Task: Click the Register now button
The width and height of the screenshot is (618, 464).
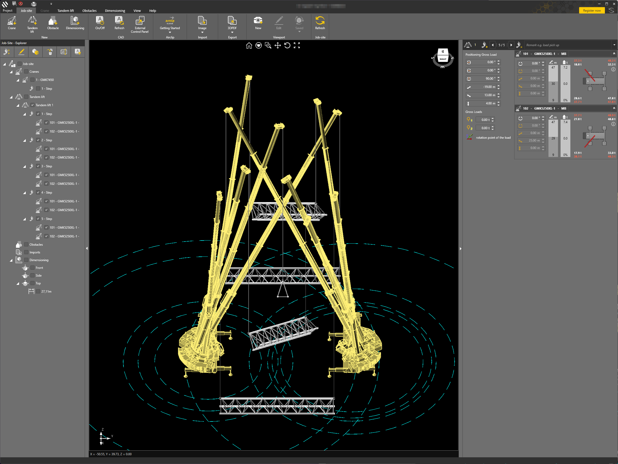Action: click(592, 11)
